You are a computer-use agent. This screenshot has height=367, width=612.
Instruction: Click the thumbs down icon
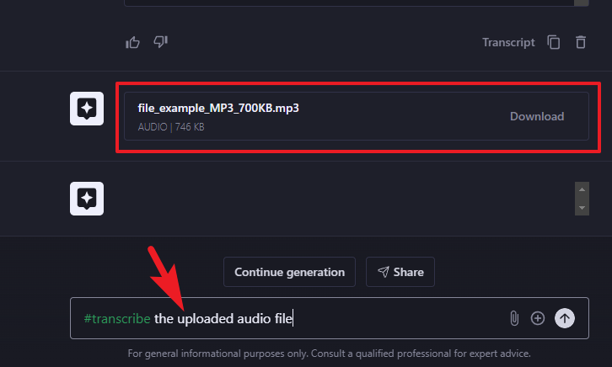point(160,42)
